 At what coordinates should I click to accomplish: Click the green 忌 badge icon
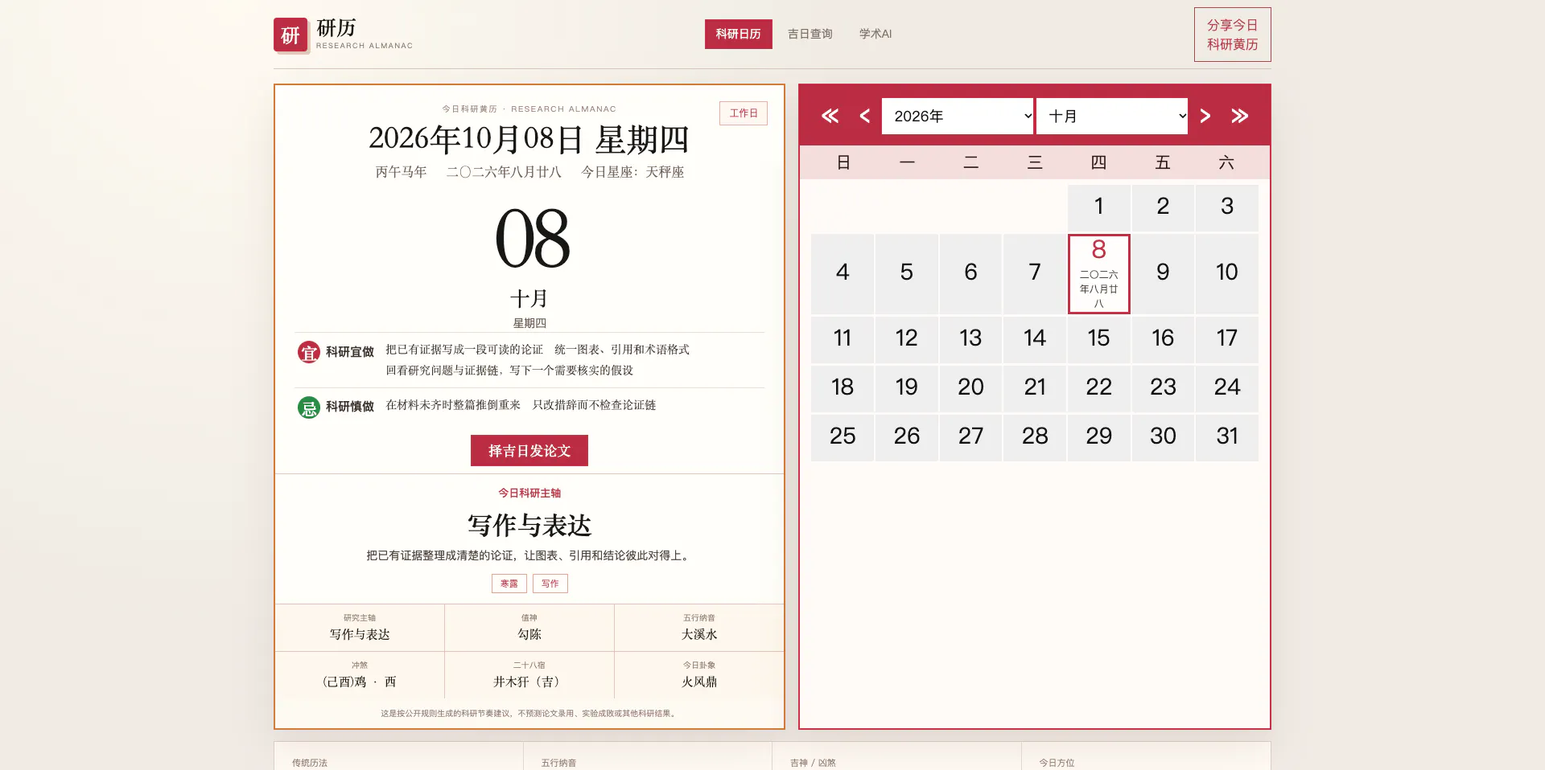(x=309, y=408)
